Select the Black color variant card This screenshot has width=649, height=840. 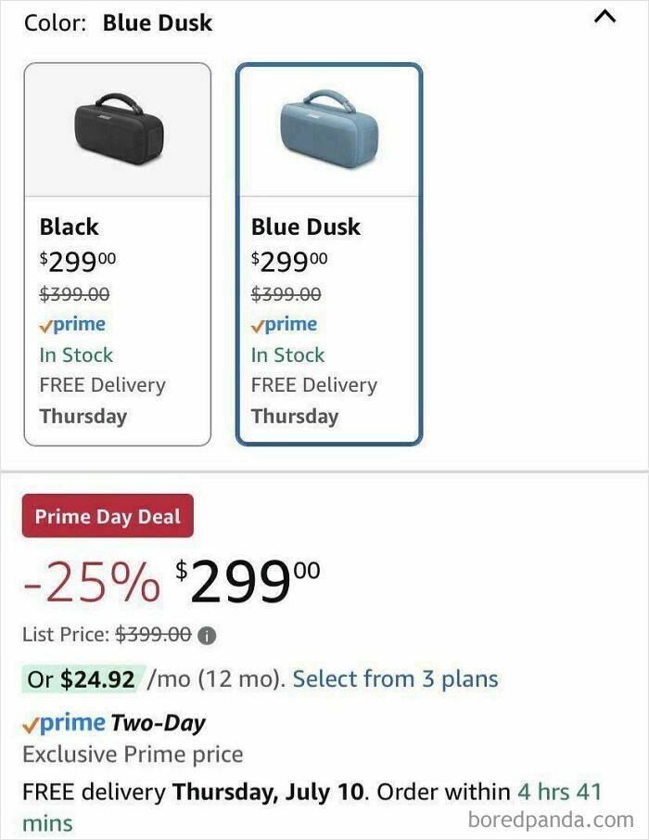tap(119, 251)
